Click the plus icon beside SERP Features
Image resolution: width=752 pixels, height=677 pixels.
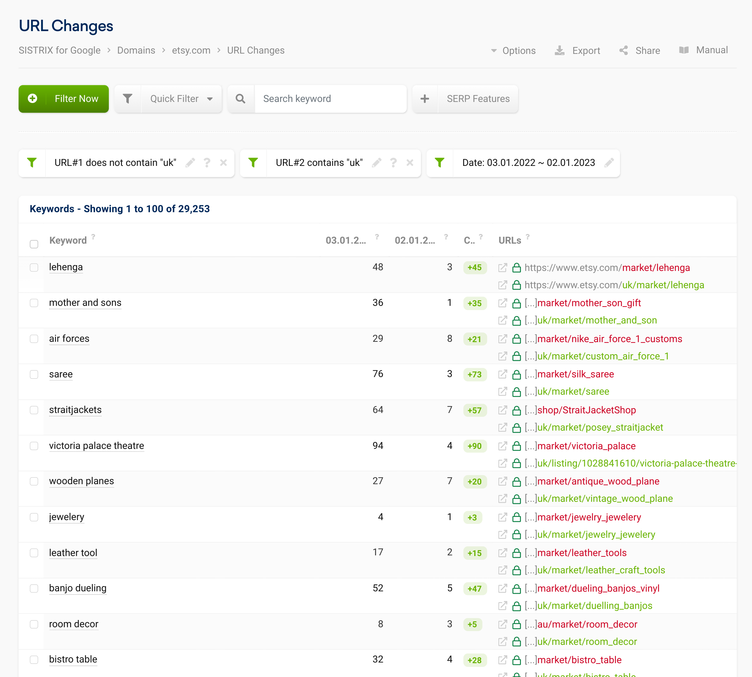click(425, 98)
